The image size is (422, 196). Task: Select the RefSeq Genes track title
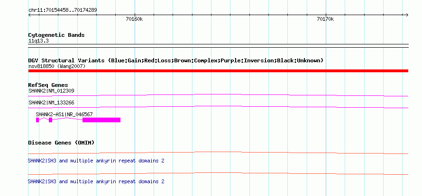click(48, 85)
